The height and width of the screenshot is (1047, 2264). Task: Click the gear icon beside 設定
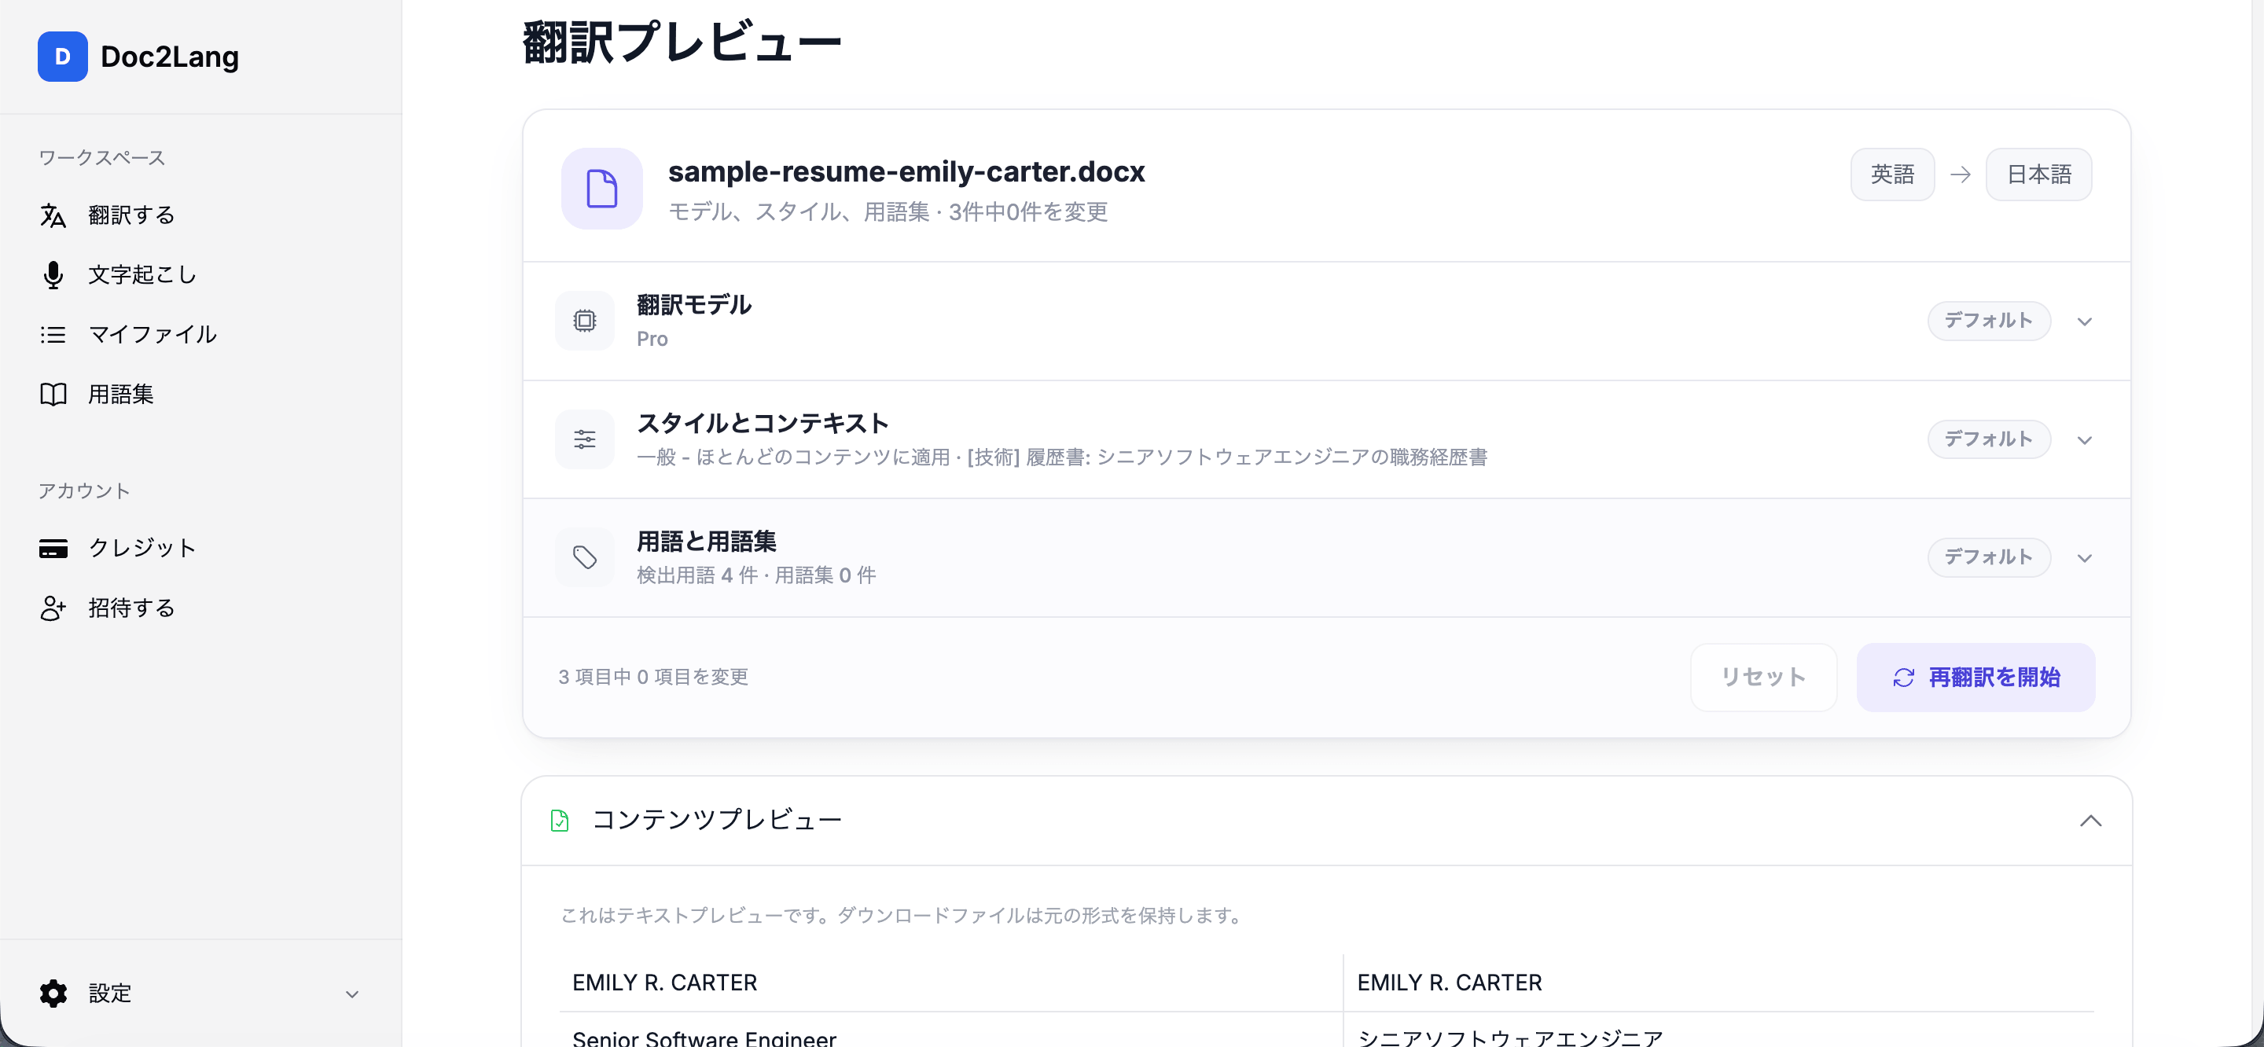tap(53, 994)
